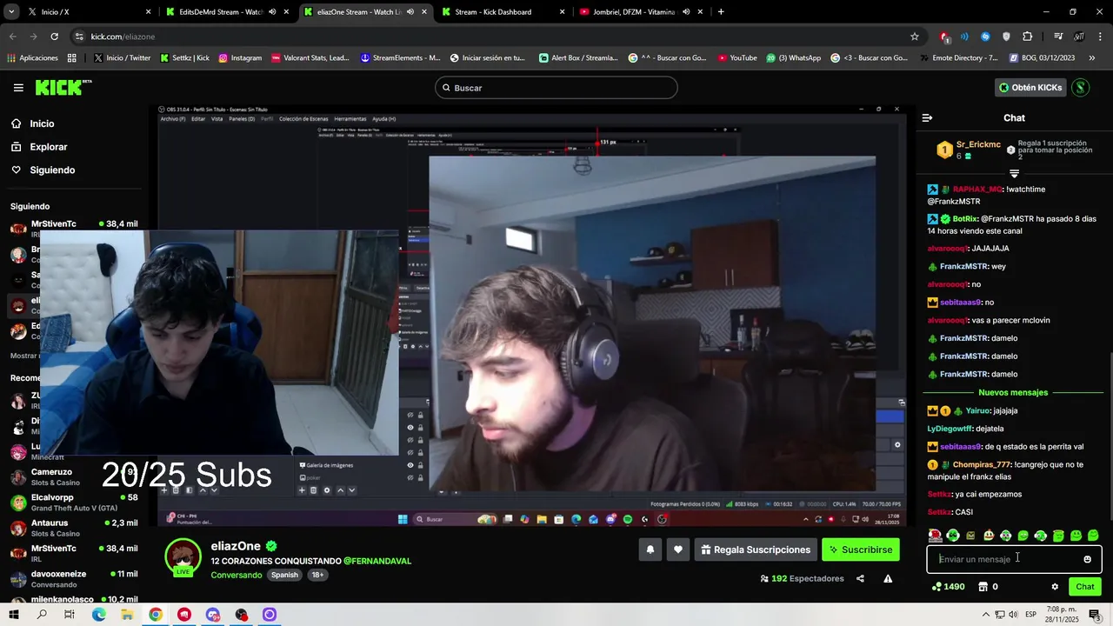Show more bookmarks chevron
The image size is (1113, 626).
click(x=1092, y=58)
